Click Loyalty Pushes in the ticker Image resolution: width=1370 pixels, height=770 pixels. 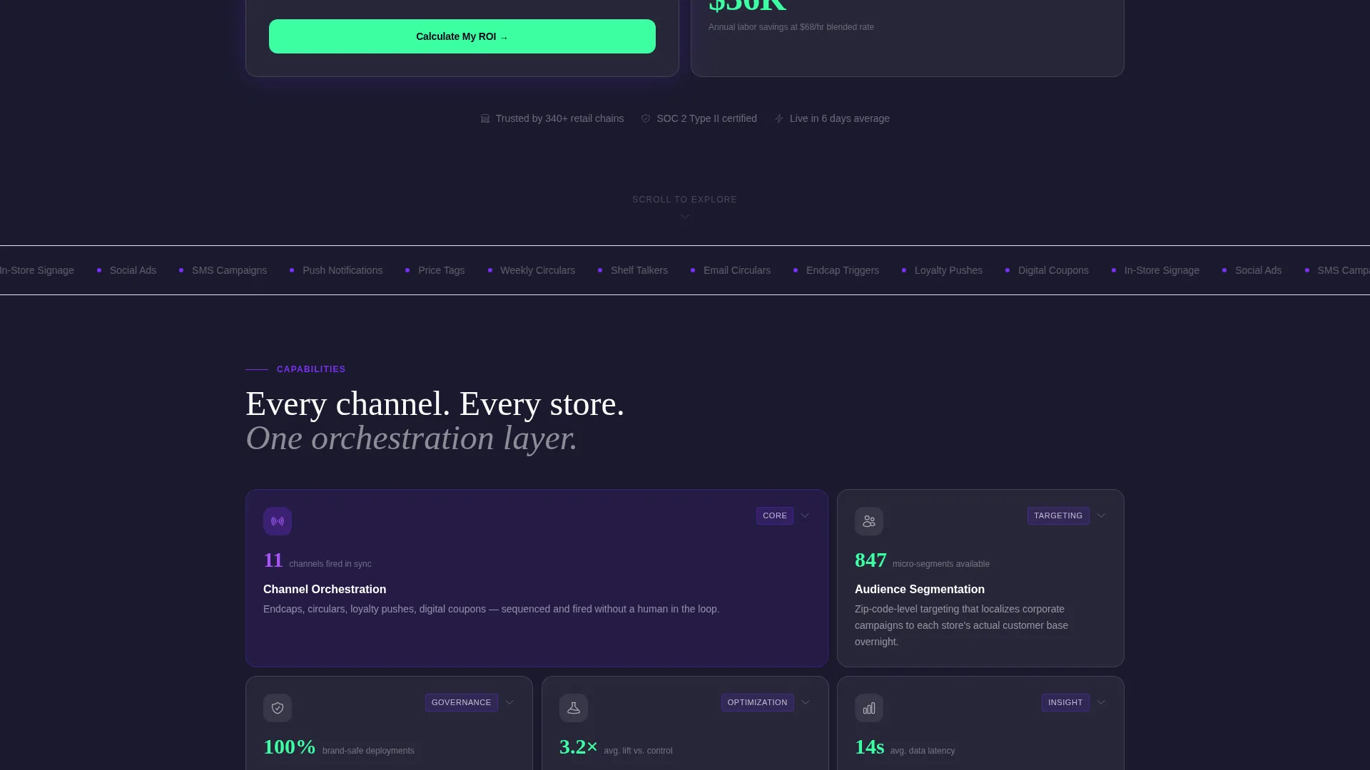point(948,270)
